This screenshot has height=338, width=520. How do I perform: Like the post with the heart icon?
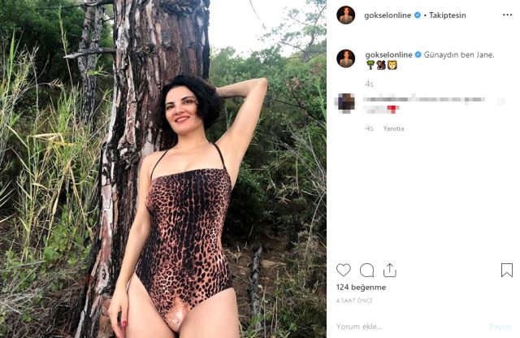pos(343,270)
